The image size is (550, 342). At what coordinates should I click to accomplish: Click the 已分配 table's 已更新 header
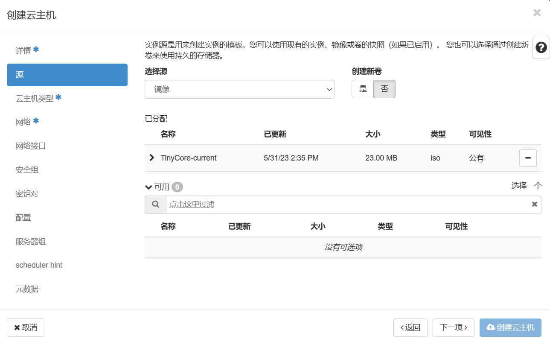point(275,134)
